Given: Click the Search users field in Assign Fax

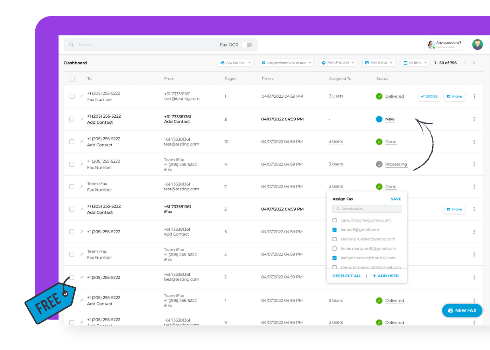Looking at the screenshot, I should coord(367,209).
